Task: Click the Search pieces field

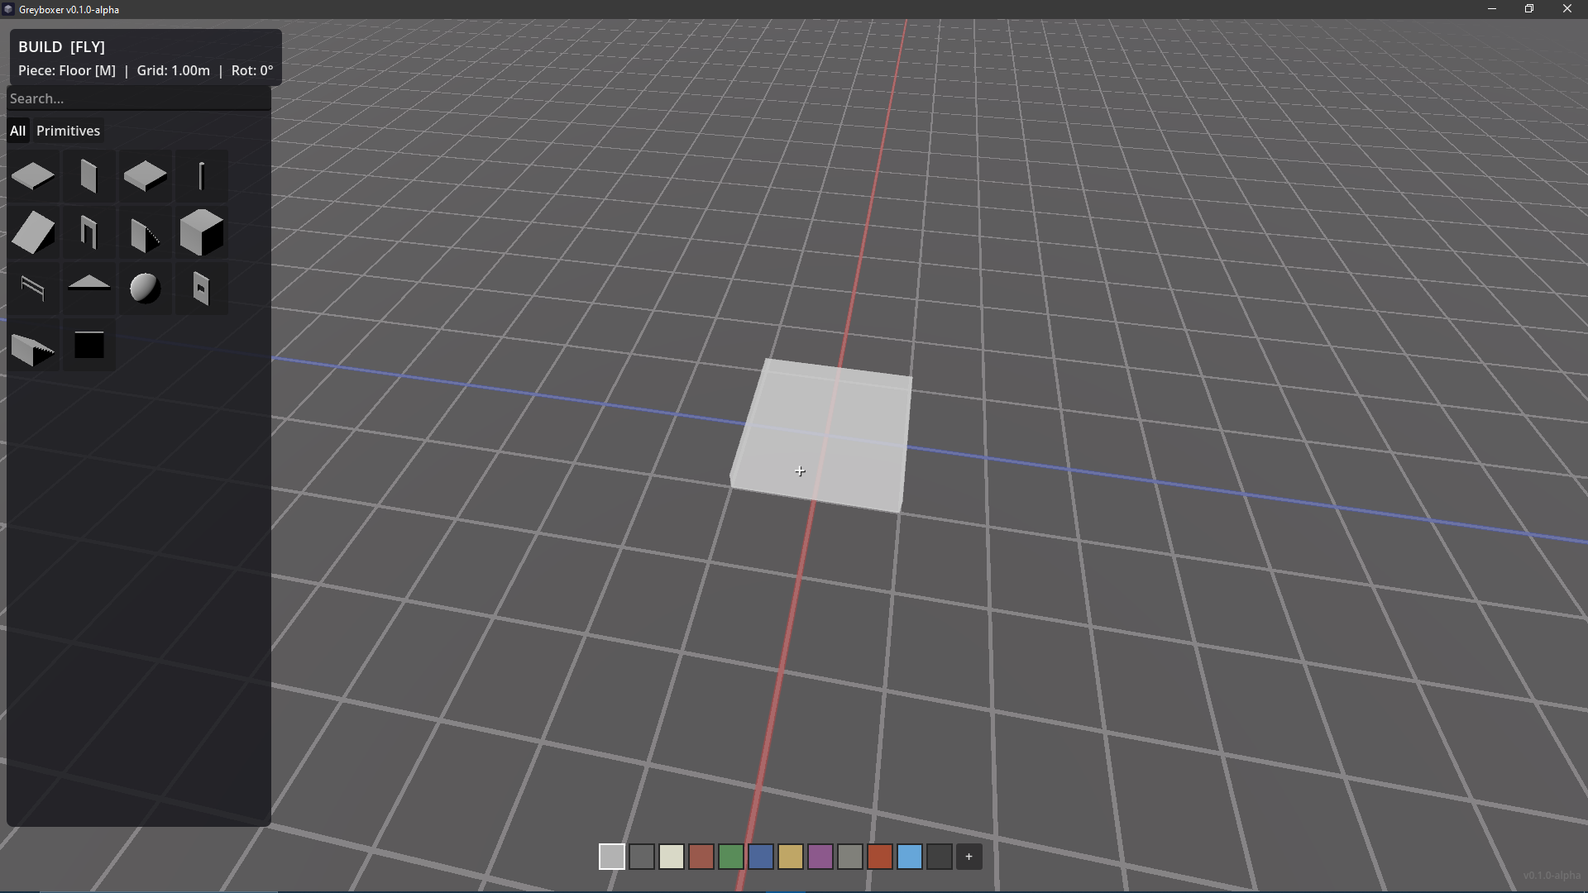Action: 138,98
